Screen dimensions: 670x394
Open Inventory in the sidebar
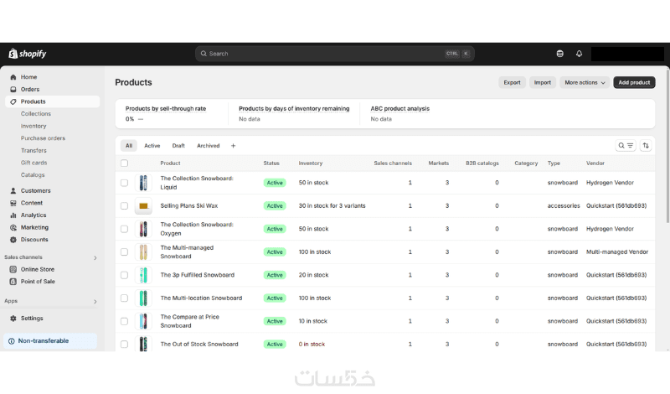click(x=33, y=127)
